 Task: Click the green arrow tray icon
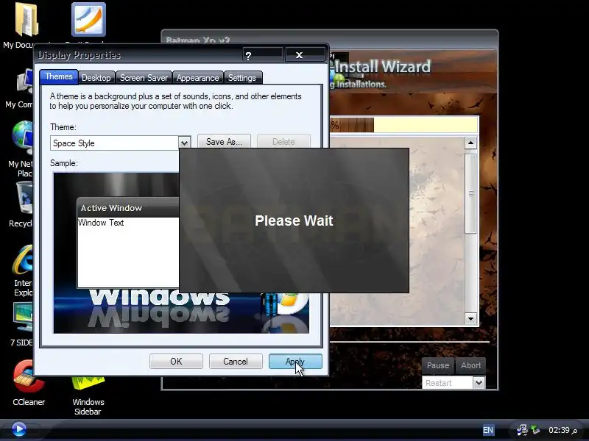pos(535,430)
